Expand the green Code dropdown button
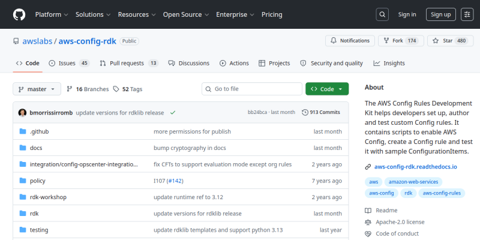Viewport: 480px width, 240px height. click(x=327, y=89)
